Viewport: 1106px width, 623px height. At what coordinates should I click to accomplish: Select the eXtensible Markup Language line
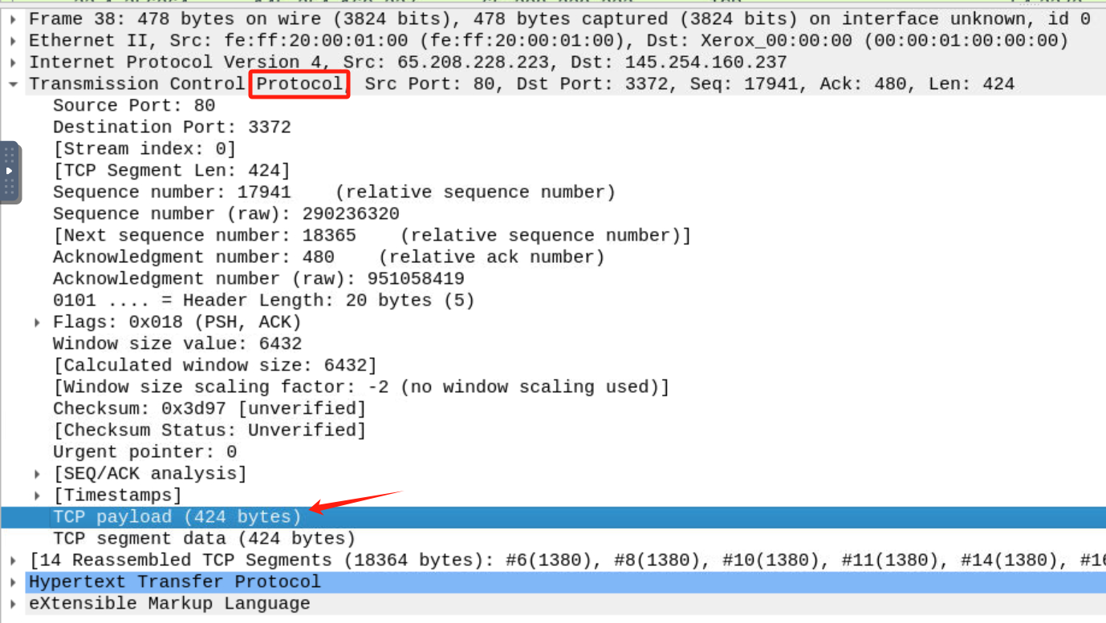(169, 603)
